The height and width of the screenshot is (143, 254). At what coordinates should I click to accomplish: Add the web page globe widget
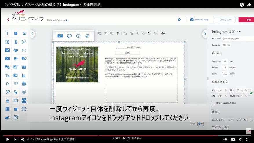pyautogui.click(x=16, y=59)
